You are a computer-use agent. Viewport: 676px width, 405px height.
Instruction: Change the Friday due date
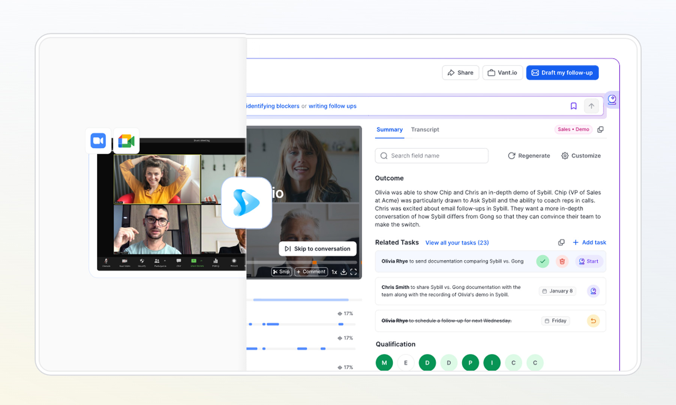point(555,321)
